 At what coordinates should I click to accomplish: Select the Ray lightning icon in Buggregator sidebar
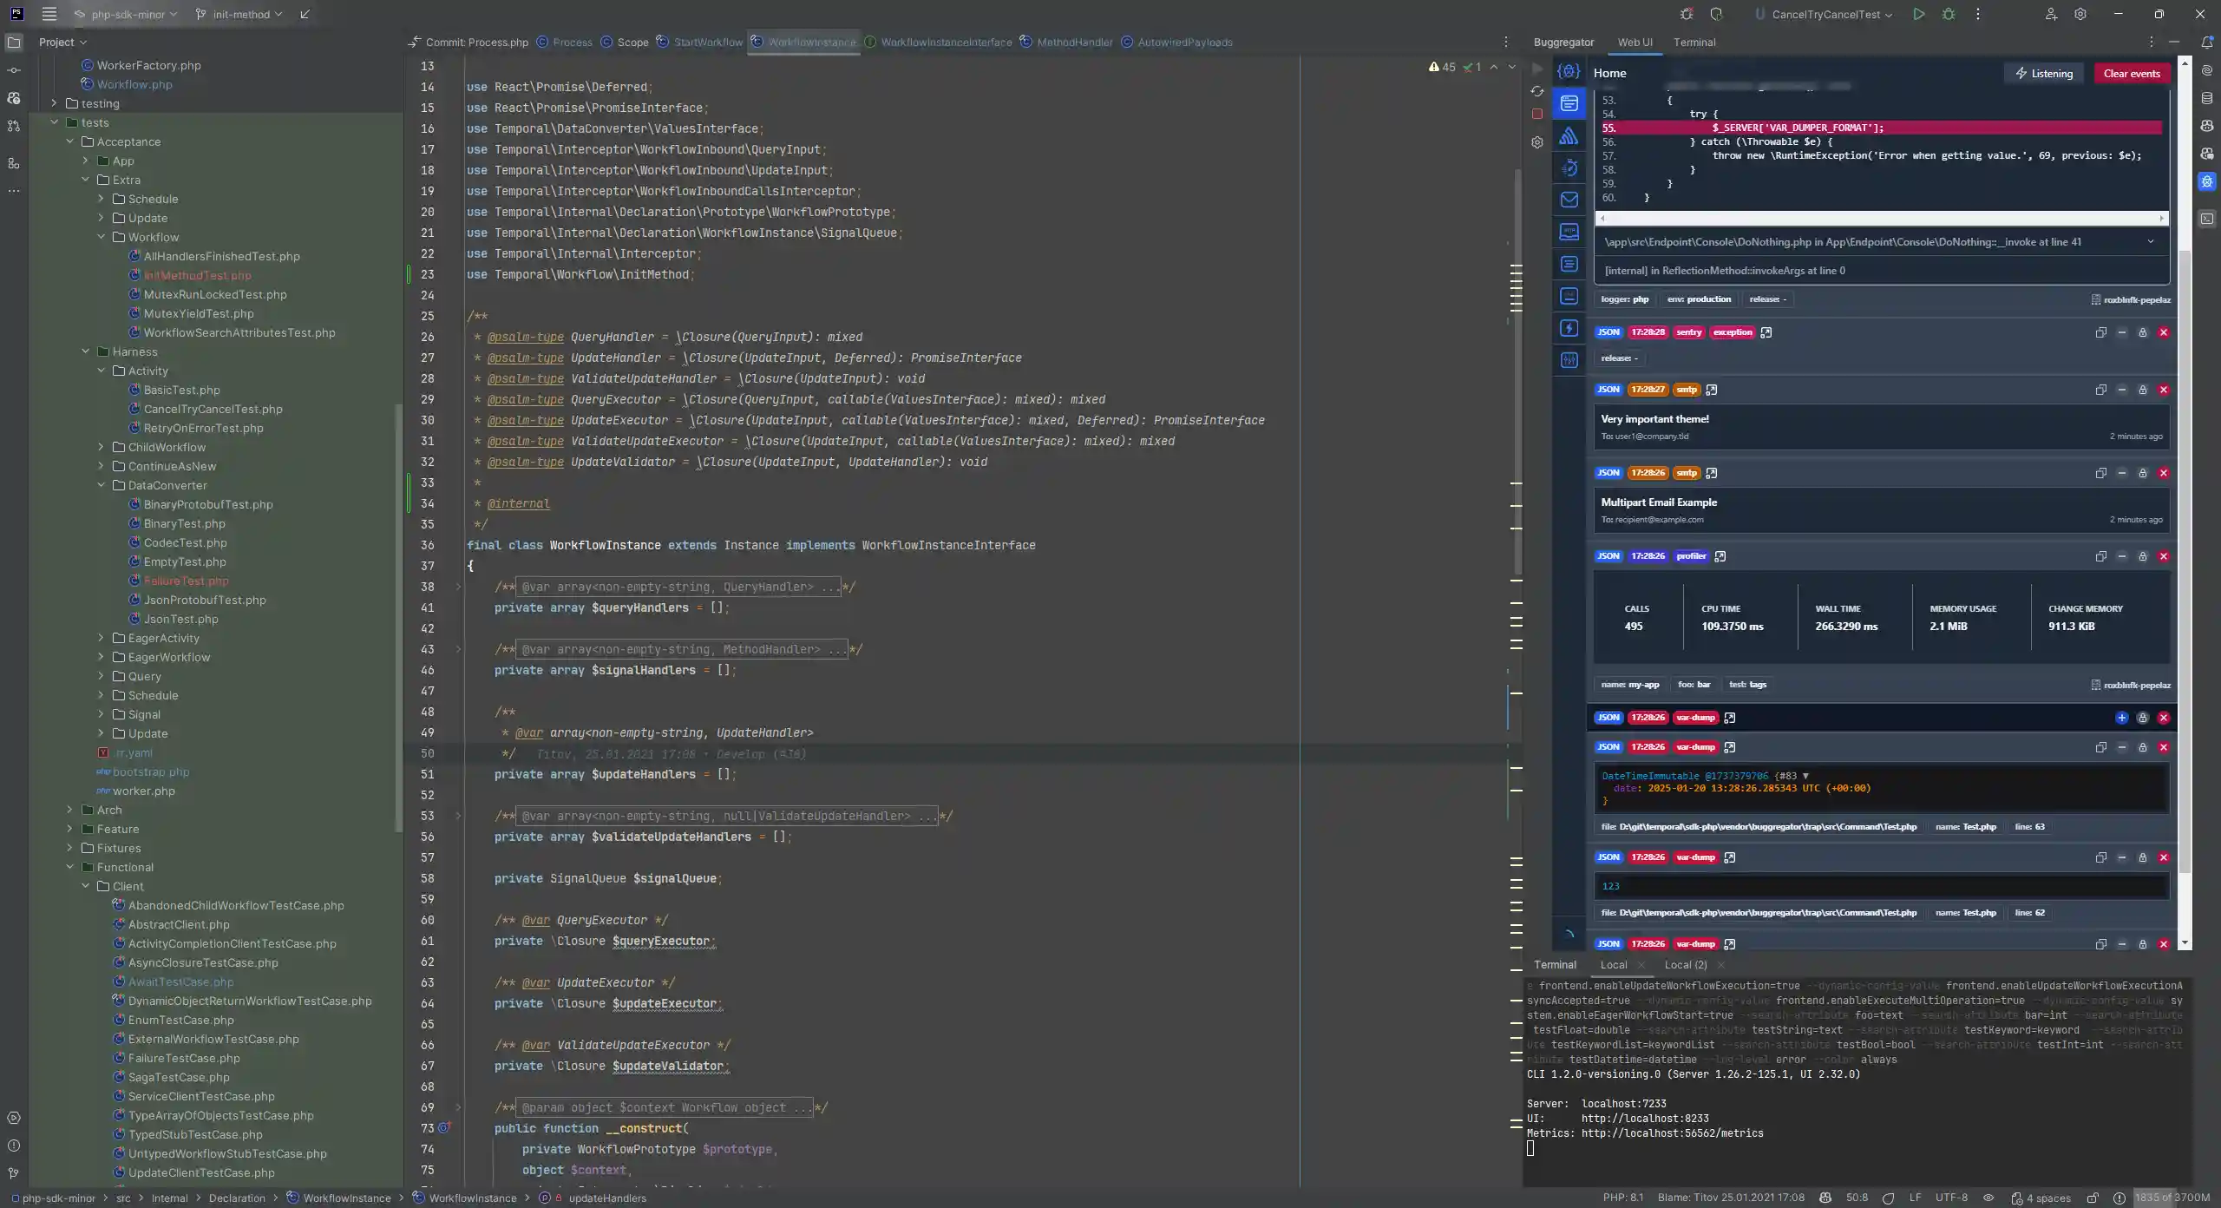click(x=1569, y=330)
